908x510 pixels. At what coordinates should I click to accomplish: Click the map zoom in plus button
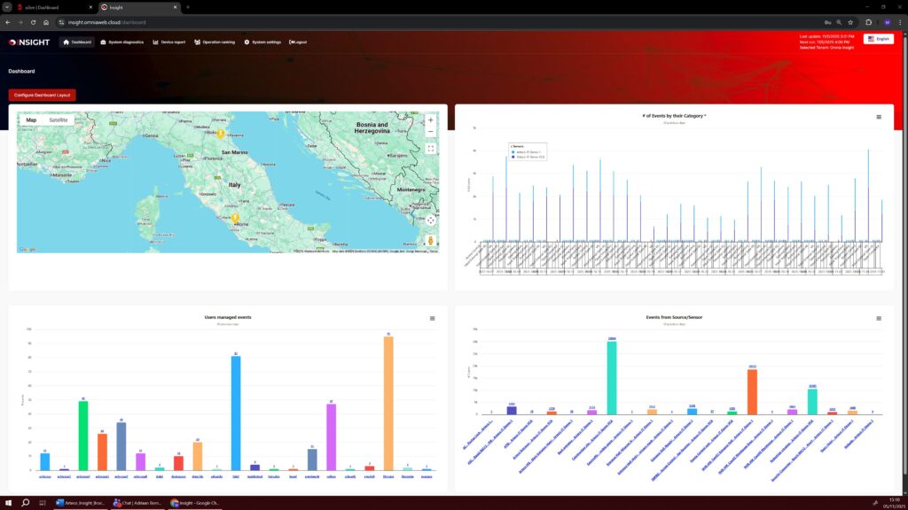point(430,120)
